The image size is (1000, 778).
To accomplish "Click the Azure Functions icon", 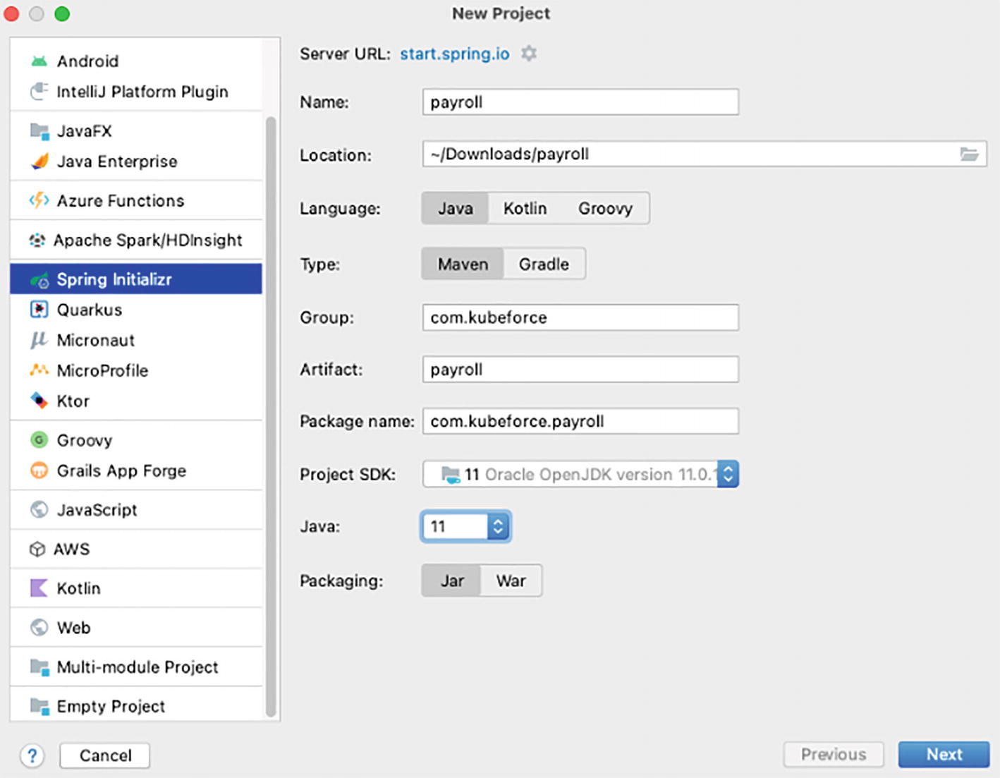I will point(39,201).
